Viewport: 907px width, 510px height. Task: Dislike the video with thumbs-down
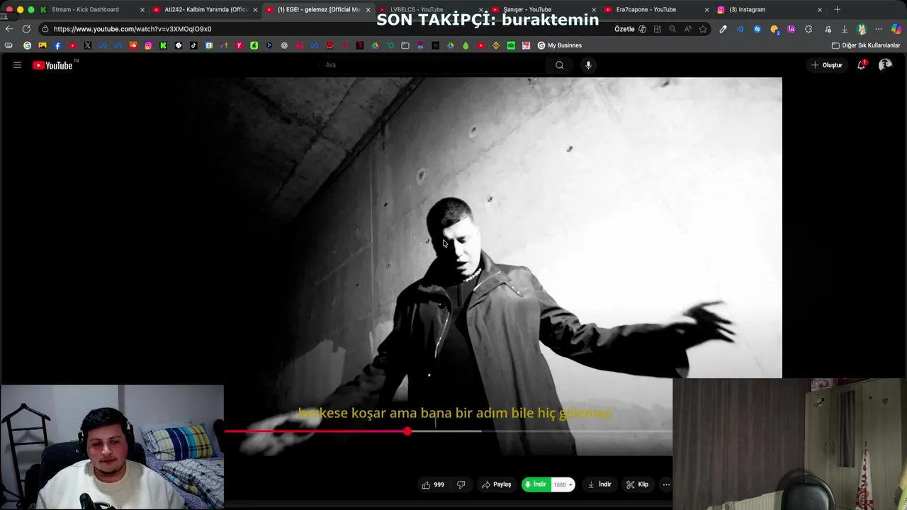click(x=461, y=484)
